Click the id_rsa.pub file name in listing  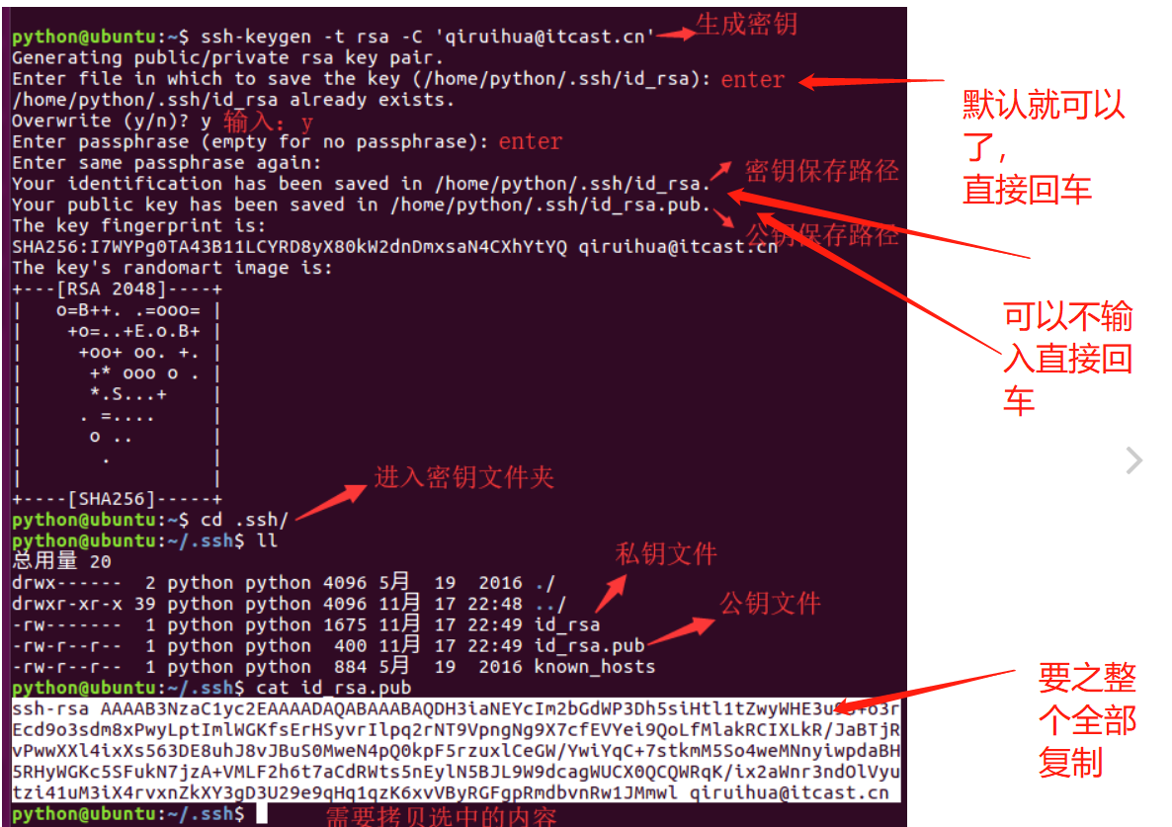590,645
